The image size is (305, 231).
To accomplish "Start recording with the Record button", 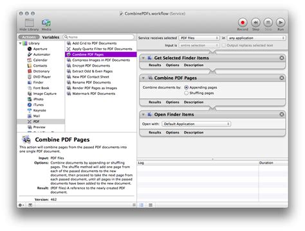I will 243,22.
